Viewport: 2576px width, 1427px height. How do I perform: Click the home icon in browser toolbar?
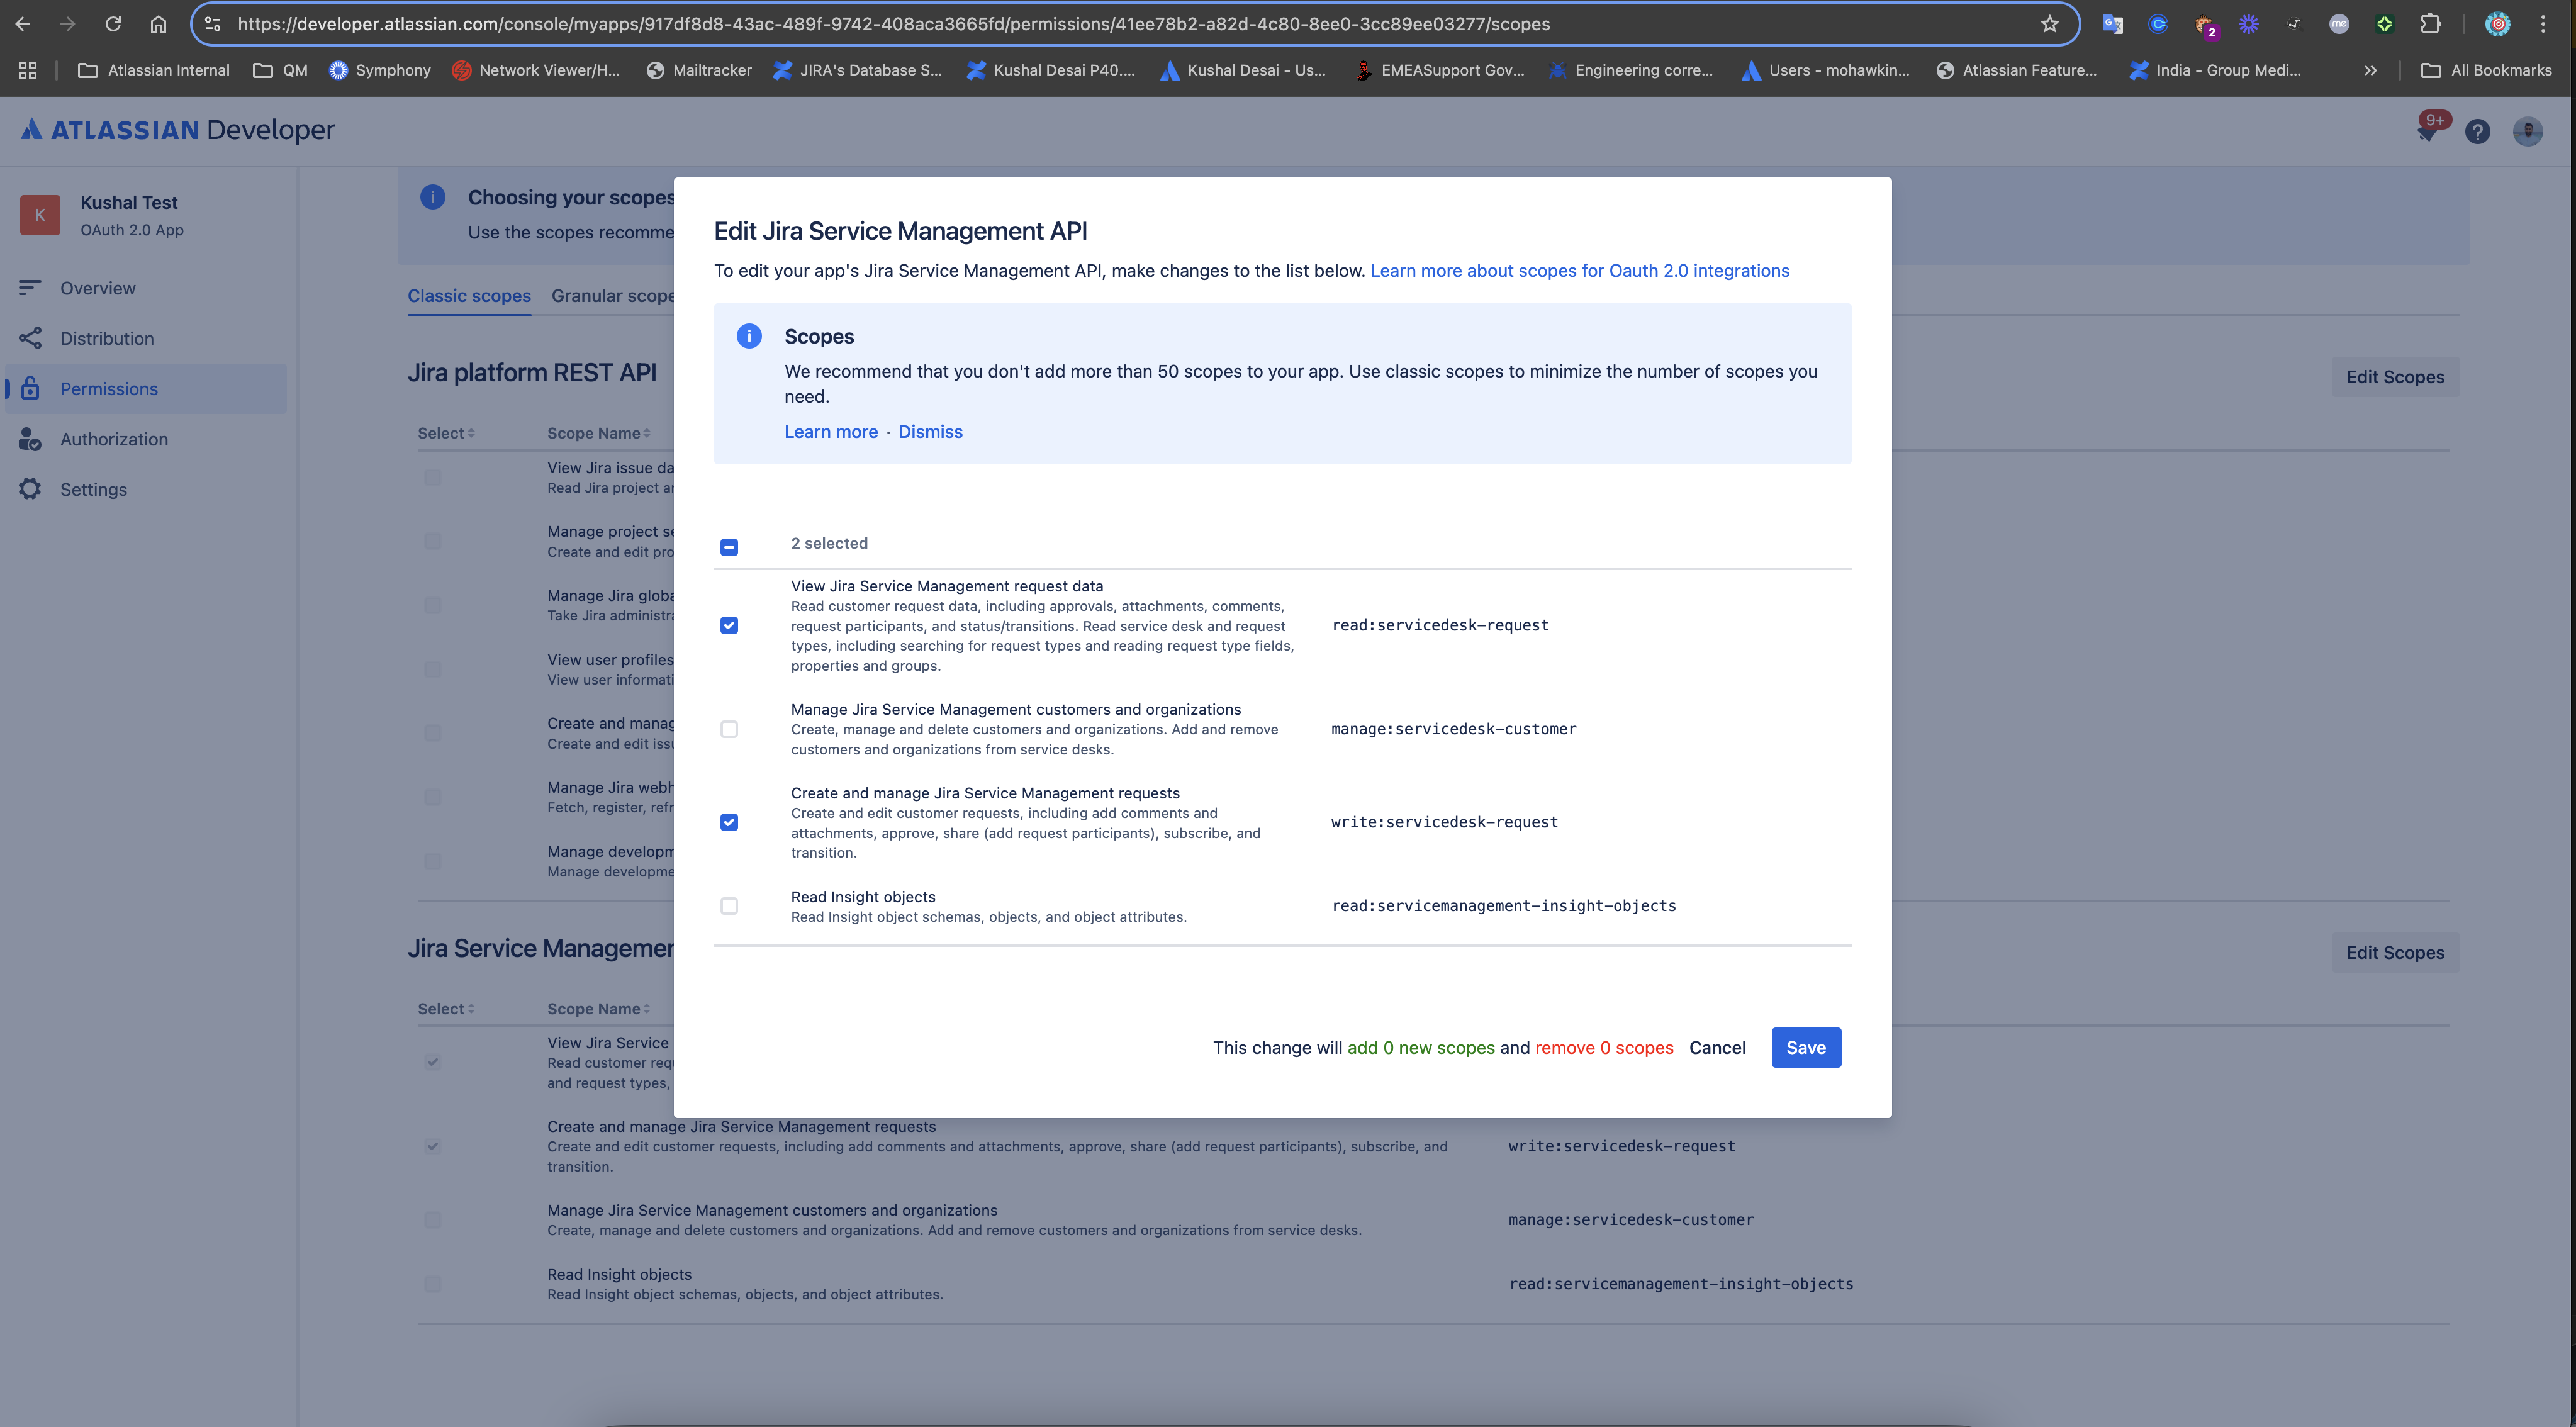click(x=158, y=24)
